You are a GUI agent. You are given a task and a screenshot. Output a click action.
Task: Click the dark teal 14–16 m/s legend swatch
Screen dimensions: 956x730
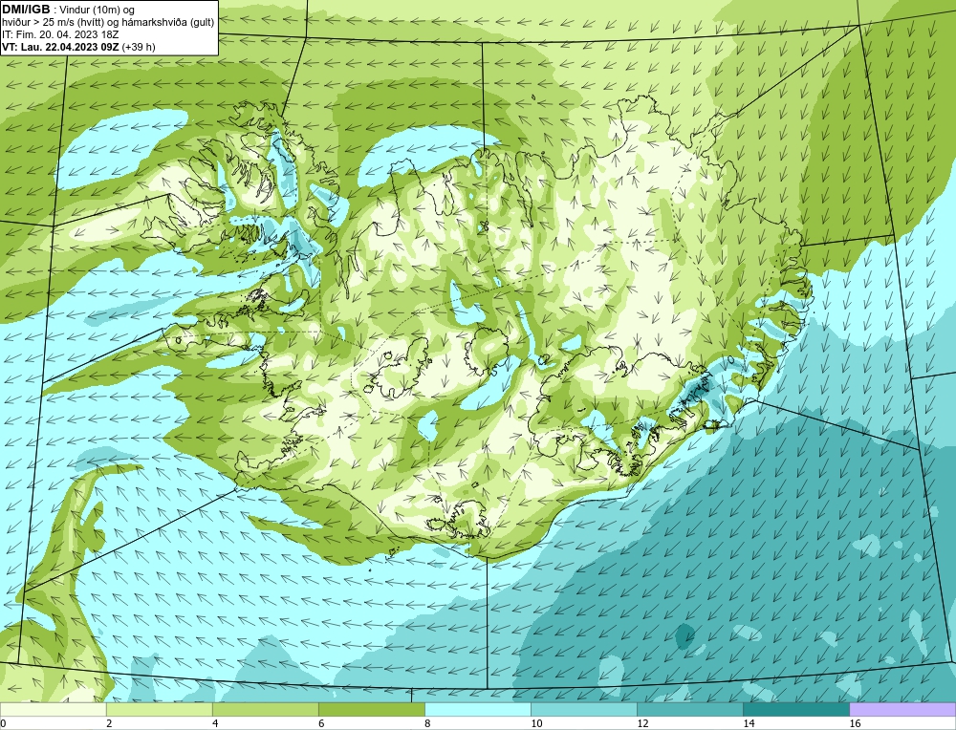pos(795,709)
